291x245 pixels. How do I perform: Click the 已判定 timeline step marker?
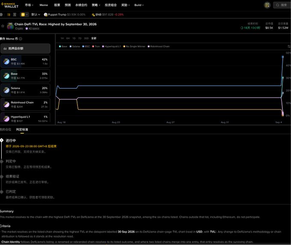[2, 192]
